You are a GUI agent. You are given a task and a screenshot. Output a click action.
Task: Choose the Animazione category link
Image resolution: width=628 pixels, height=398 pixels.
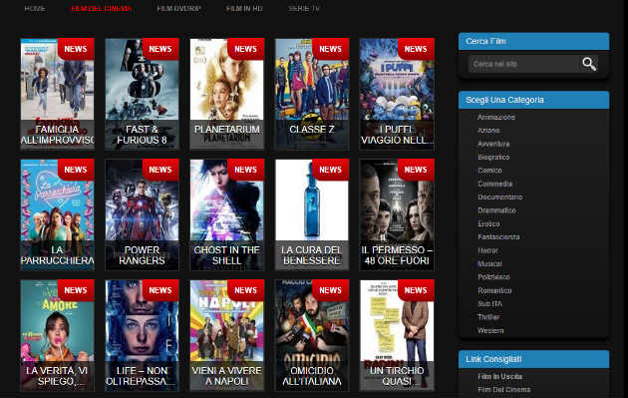(495, 117)
